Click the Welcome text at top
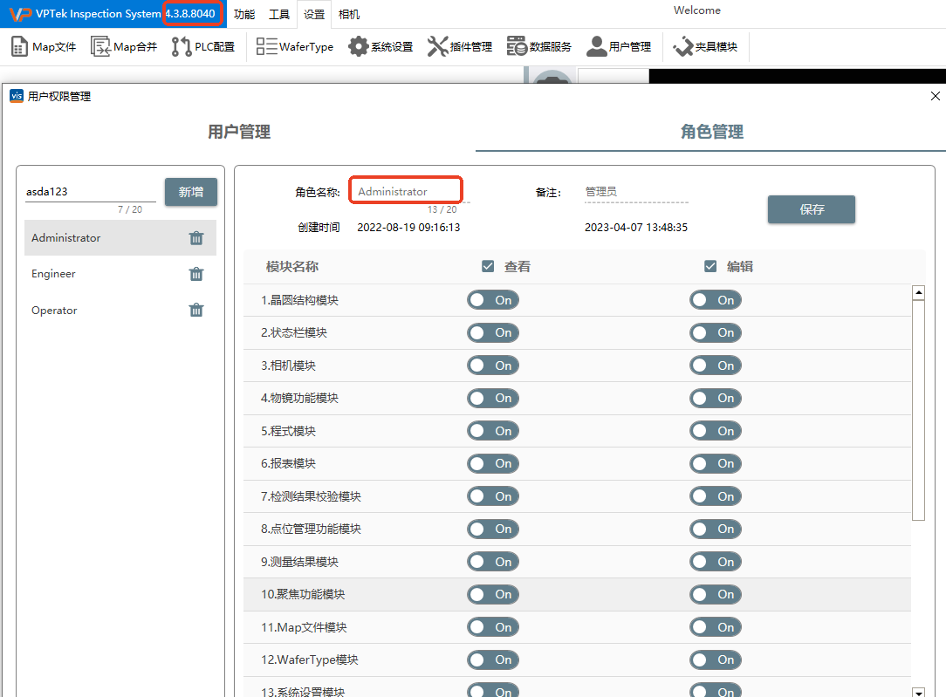Viewport: 946px width, 697px height. coord(696,10)
